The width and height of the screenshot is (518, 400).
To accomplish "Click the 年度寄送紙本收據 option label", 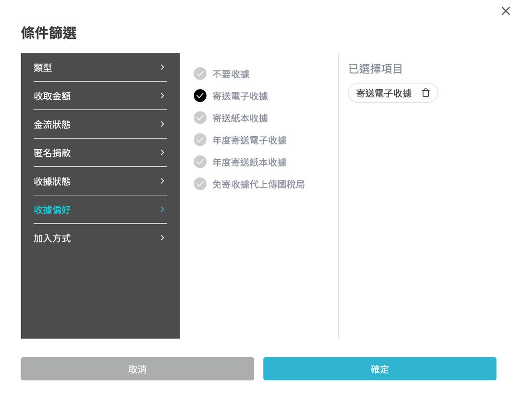I will point(249,163).
